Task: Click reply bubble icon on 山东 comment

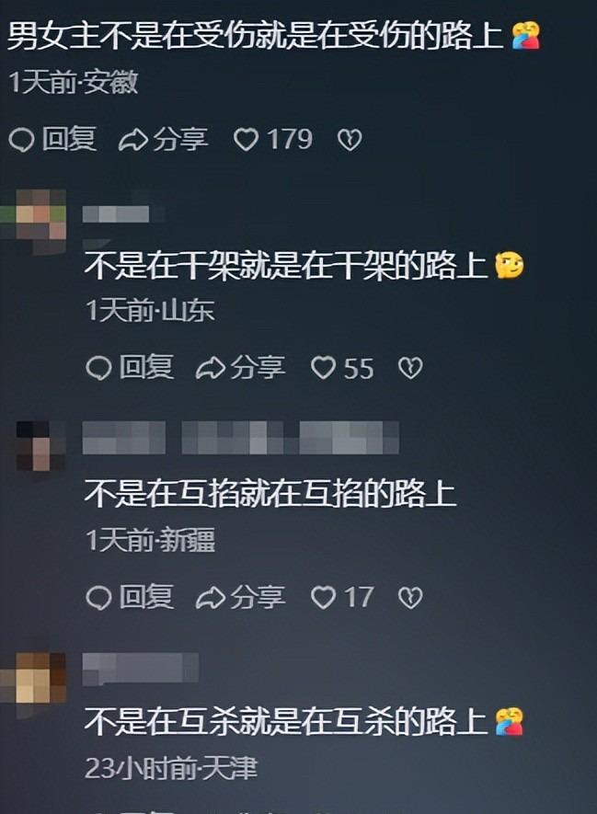Action: click(98, 369)
